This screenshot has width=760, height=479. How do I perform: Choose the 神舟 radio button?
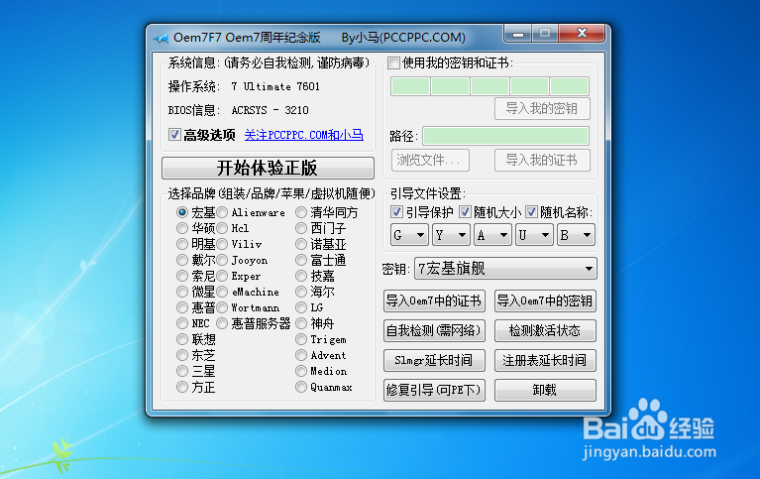301,323
